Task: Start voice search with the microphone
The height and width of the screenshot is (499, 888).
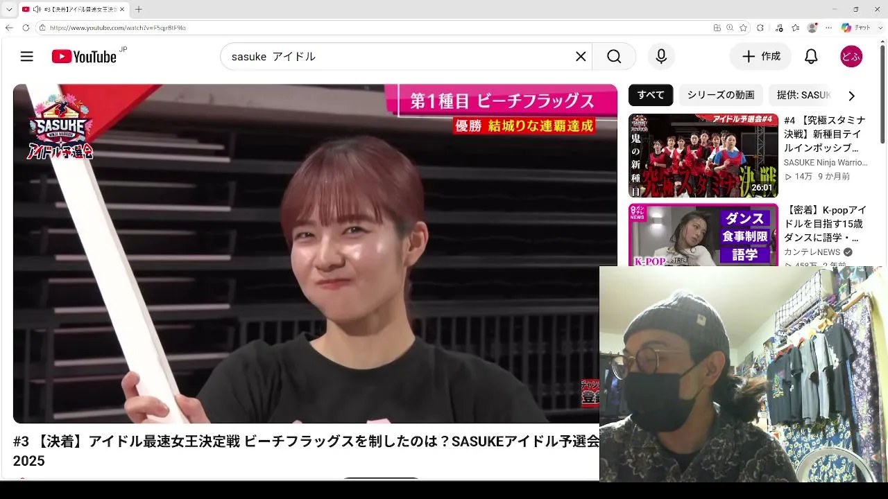Action: [661, 57]
